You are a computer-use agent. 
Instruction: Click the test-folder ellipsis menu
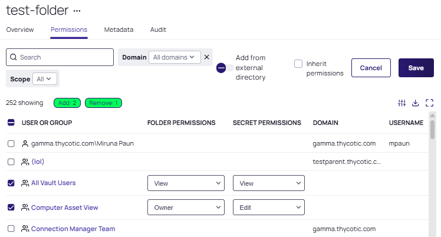tap(76, 11)
